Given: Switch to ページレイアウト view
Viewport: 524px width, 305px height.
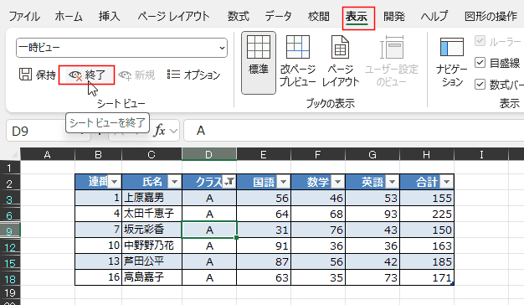Looking at the screenshot, I should [340, 62].
